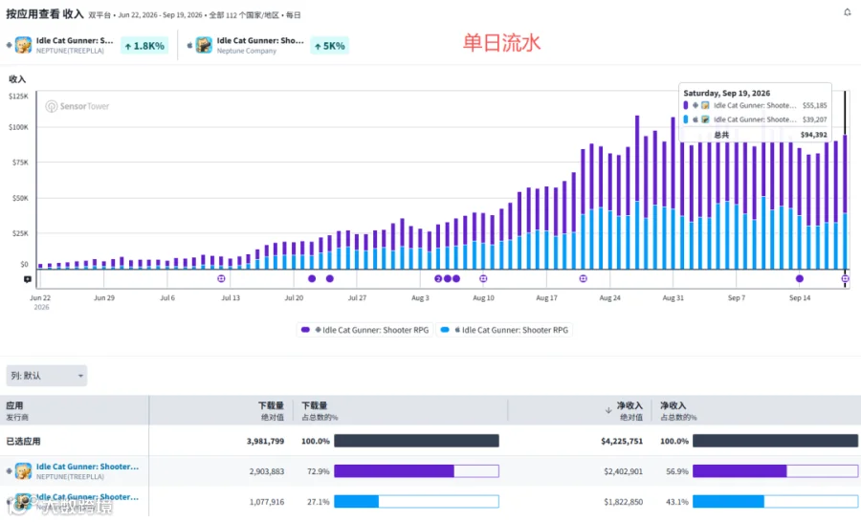The image size is (861, 522).
Task: Click the chart annotations comment icon below Jun 22
Action: click(x=28, y=279)
